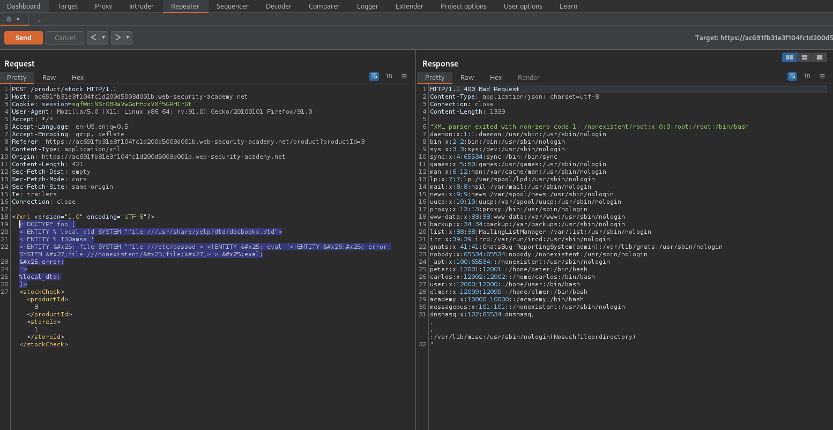Click the Content-Type application/xml header
833x430 pixels.
tap(66, 149)
